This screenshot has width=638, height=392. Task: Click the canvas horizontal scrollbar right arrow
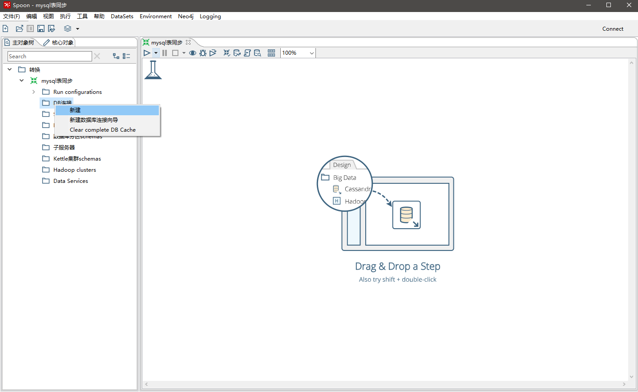(624, 384)
